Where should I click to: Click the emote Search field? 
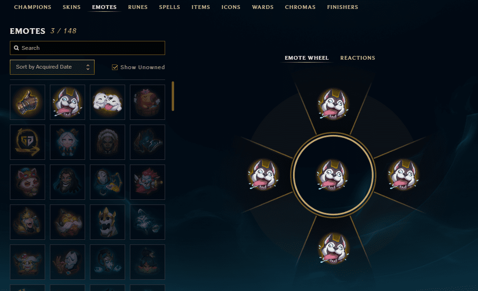(88, 48)
